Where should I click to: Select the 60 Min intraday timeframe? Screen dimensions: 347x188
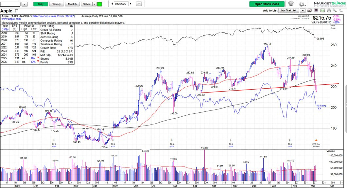(x=87, y=4)
